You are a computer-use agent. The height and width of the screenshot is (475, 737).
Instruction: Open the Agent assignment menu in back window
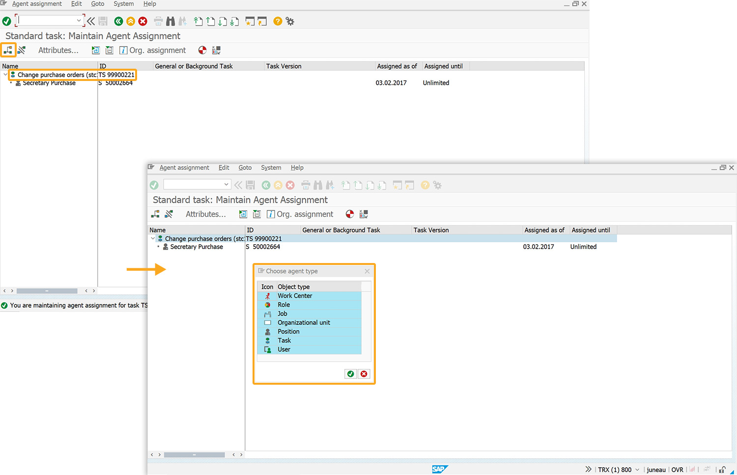tap(37, 4)
